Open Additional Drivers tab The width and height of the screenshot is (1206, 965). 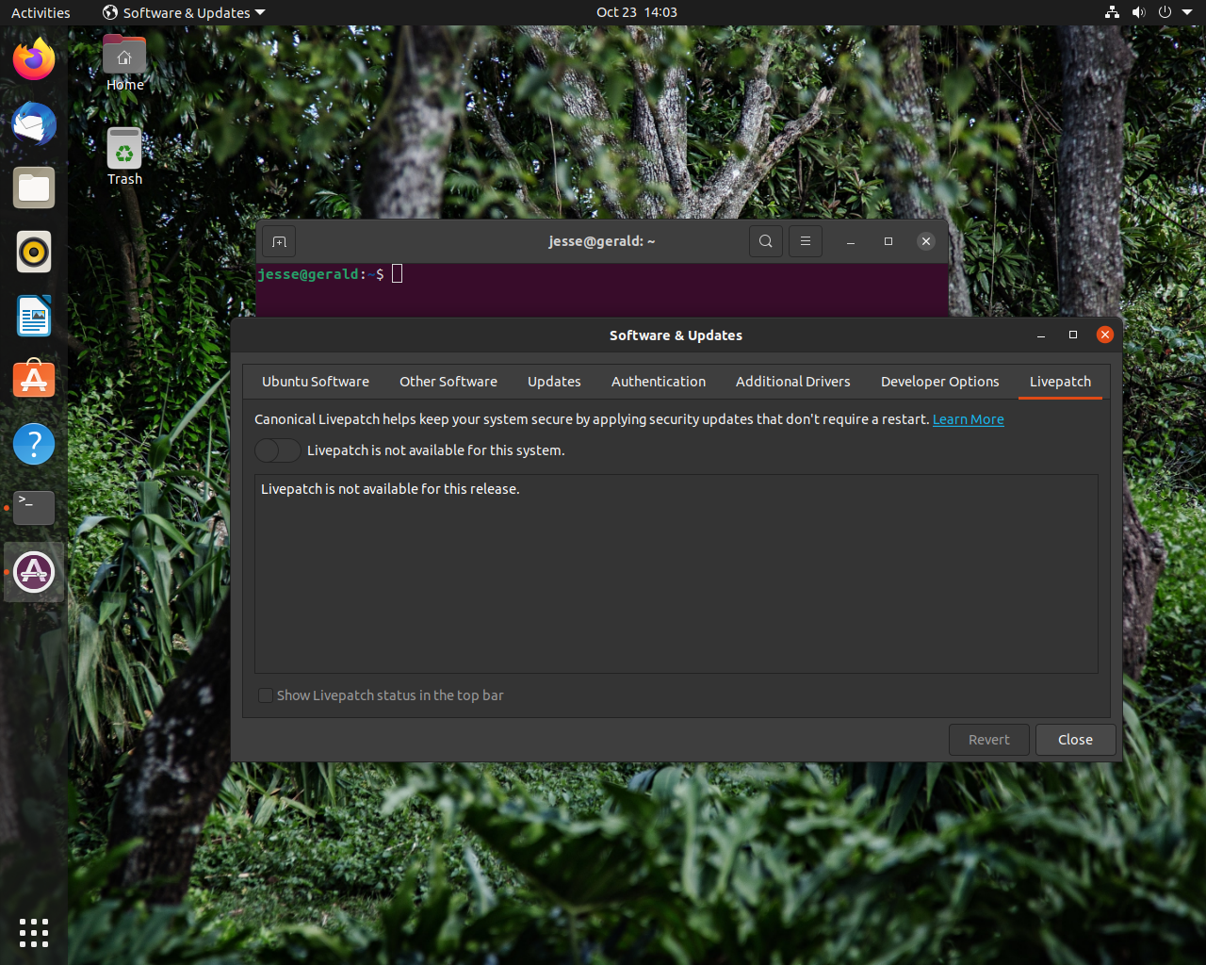[793, 382]
